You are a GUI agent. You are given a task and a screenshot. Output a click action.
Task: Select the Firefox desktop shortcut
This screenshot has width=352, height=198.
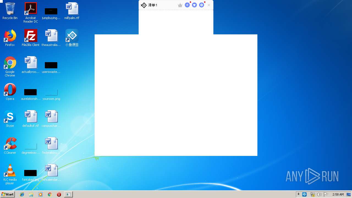coord(10,38)
